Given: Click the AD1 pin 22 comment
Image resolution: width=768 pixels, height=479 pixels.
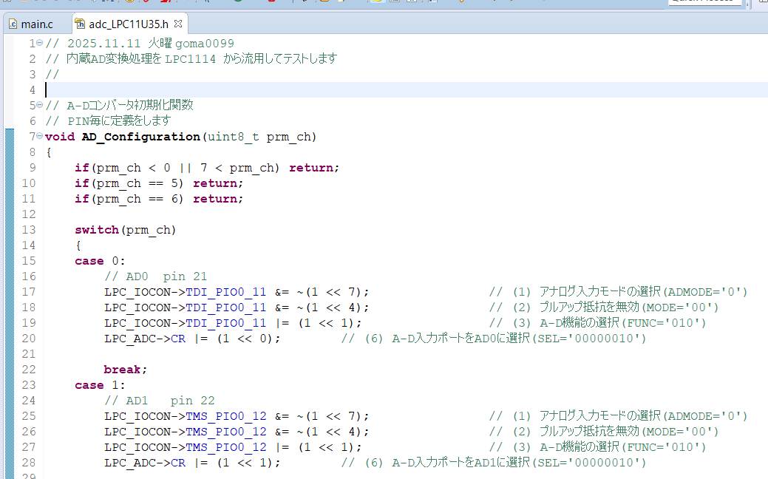Looking at the screenshot, I should [160, 401].
